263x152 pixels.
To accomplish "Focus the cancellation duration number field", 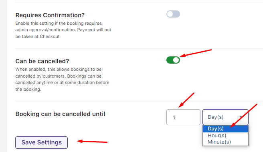I will [x=183, y=117].
